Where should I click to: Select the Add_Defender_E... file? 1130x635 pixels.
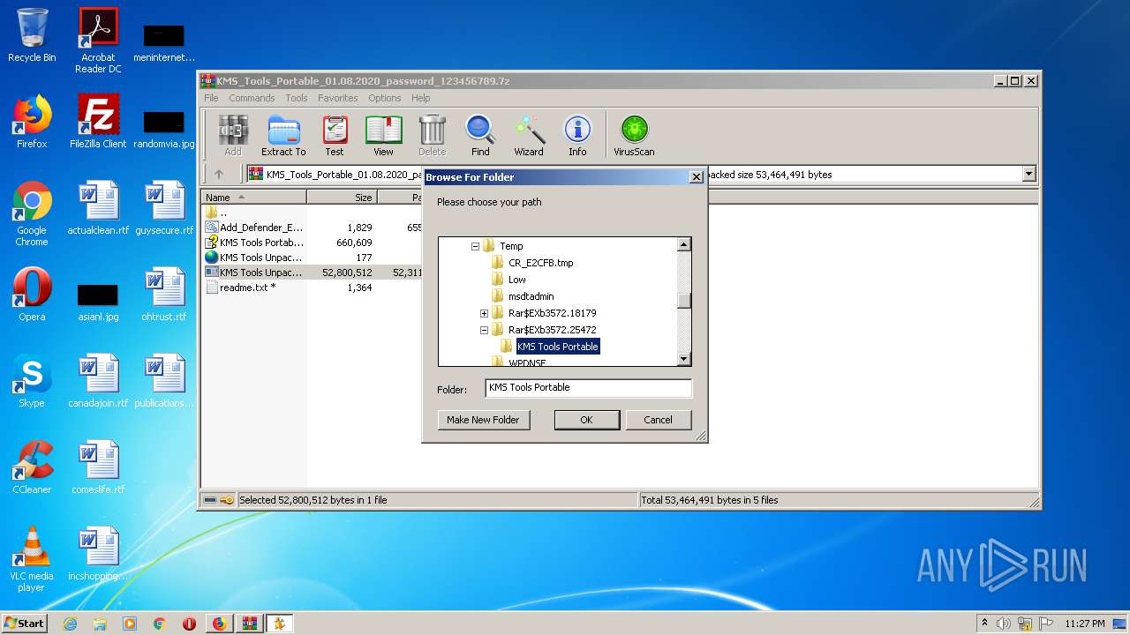(x=254, y=228)
